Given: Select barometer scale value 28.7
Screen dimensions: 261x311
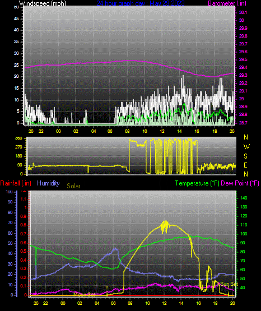Looking at the screenshot, I should pyautogui.click(x=243, y=123).
